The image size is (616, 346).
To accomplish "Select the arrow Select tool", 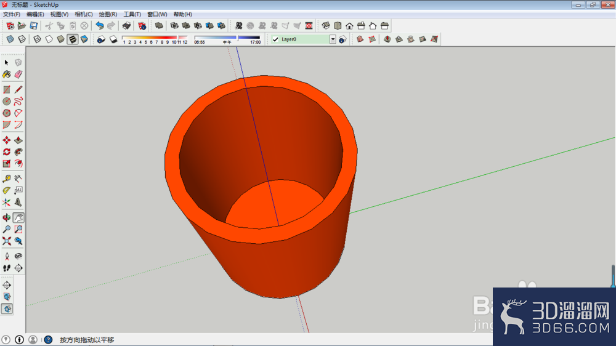I will tap(7, 62).
